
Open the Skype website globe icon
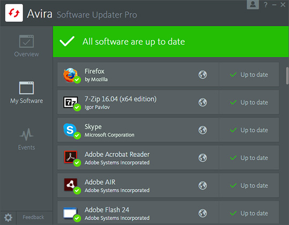tap(202, 130)
